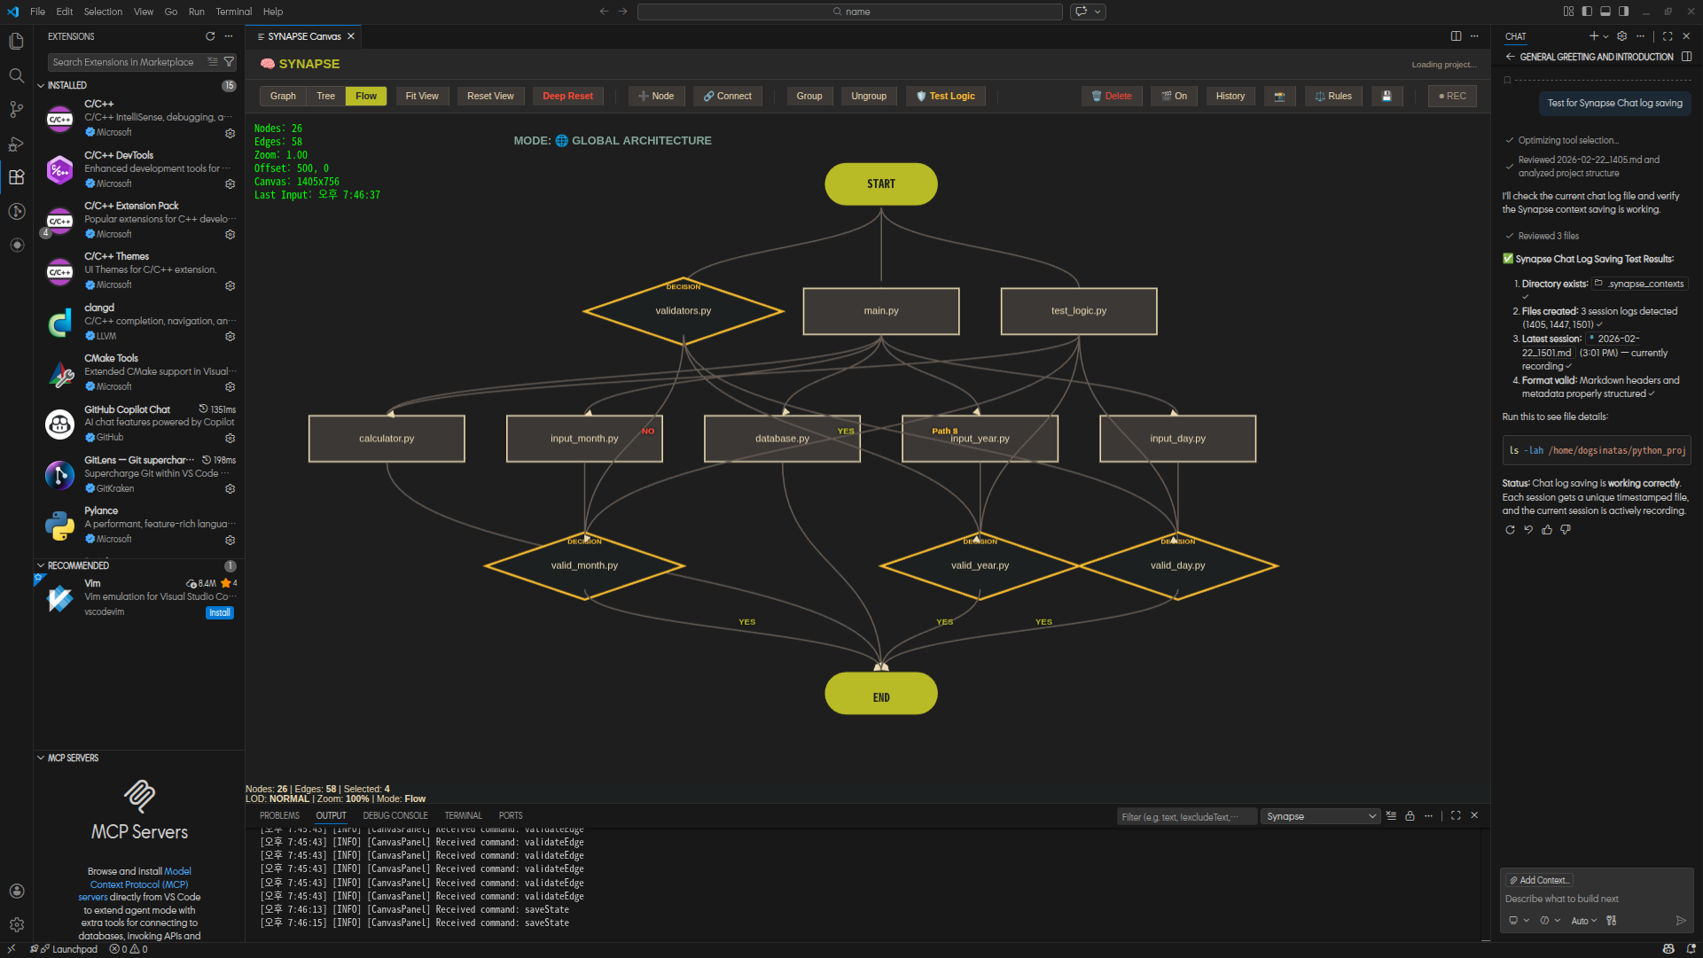Click the extensions filter funnel icon
1703x958 pixels.
pyautogui.click(x=229, y=62)
